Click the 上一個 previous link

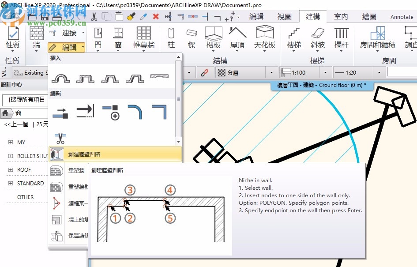16,124
